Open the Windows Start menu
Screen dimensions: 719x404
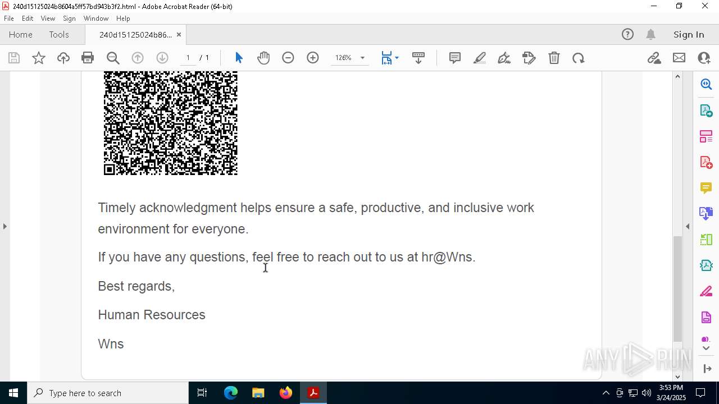13,393
